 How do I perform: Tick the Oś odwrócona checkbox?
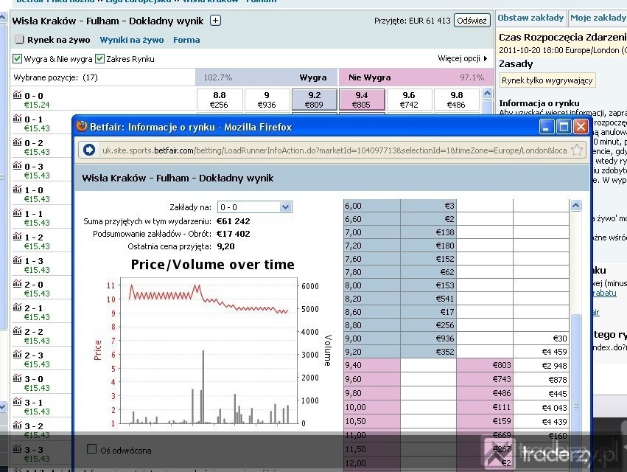91,449
